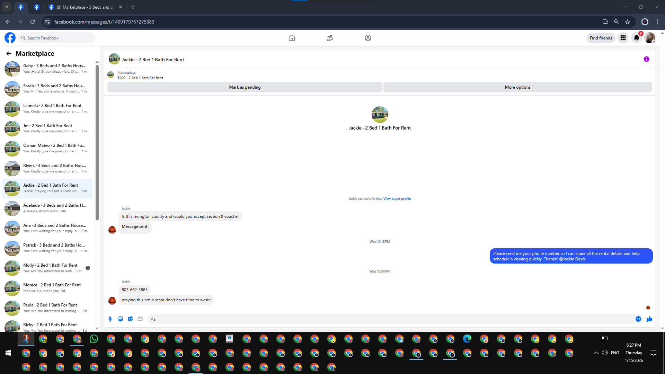Image resolution: width=665 pixels, height=374 pixels.
Task: Attach a photo using the image icon
Action: click(120, 319)
